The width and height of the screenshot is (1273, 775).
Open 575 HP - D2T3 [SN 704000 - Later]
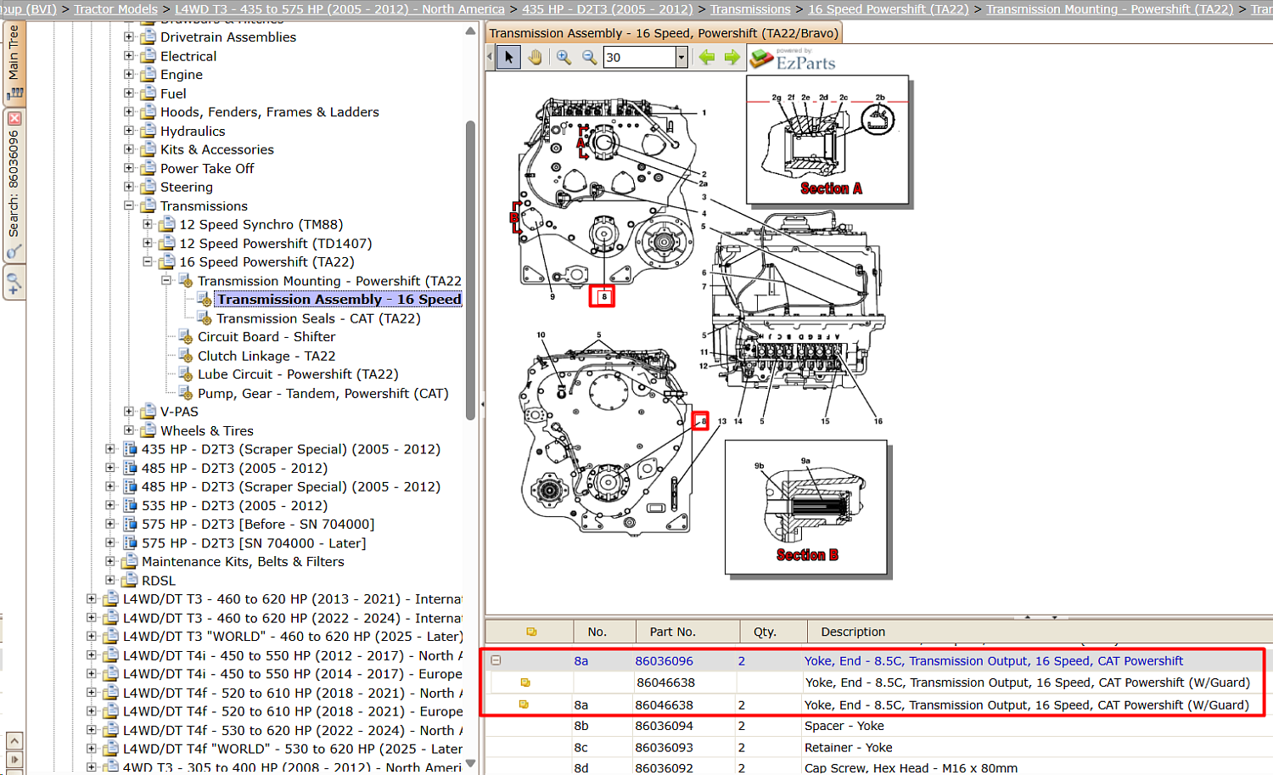[254, 542]
